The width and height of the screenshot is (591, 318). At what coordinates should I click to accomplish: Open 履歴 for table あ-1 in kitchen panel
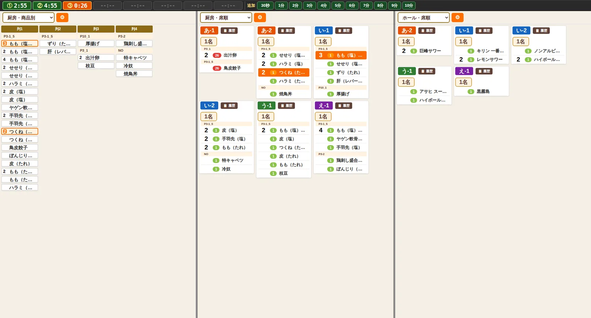click(x=229, y=31)
